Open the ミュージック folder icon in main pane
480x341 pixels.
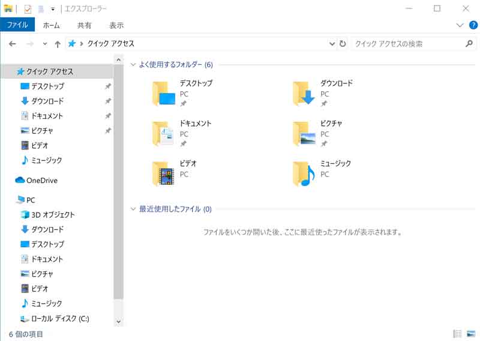click(x=304, y=174)
